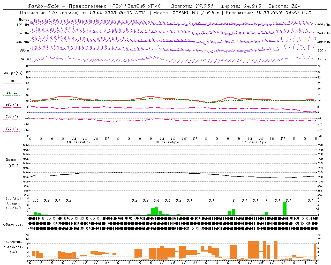The width and height of the screenshot is (331, 265).
Task: Click the date label 21 сентября
Action: [254, 142]
